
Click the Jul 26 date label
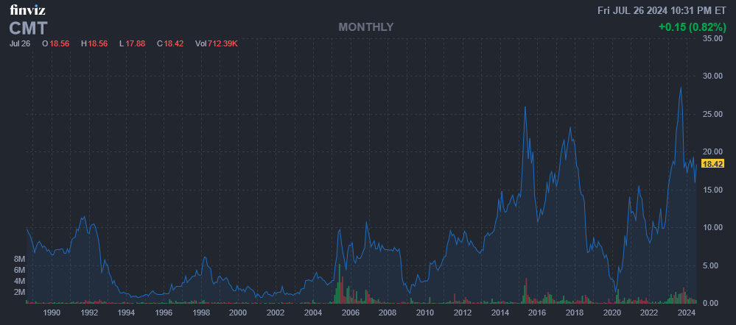click(x=19, y=44)
